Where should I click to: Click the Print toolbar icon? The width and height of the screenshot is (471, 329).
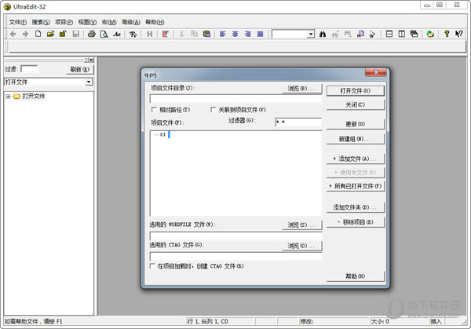point(92,34)
